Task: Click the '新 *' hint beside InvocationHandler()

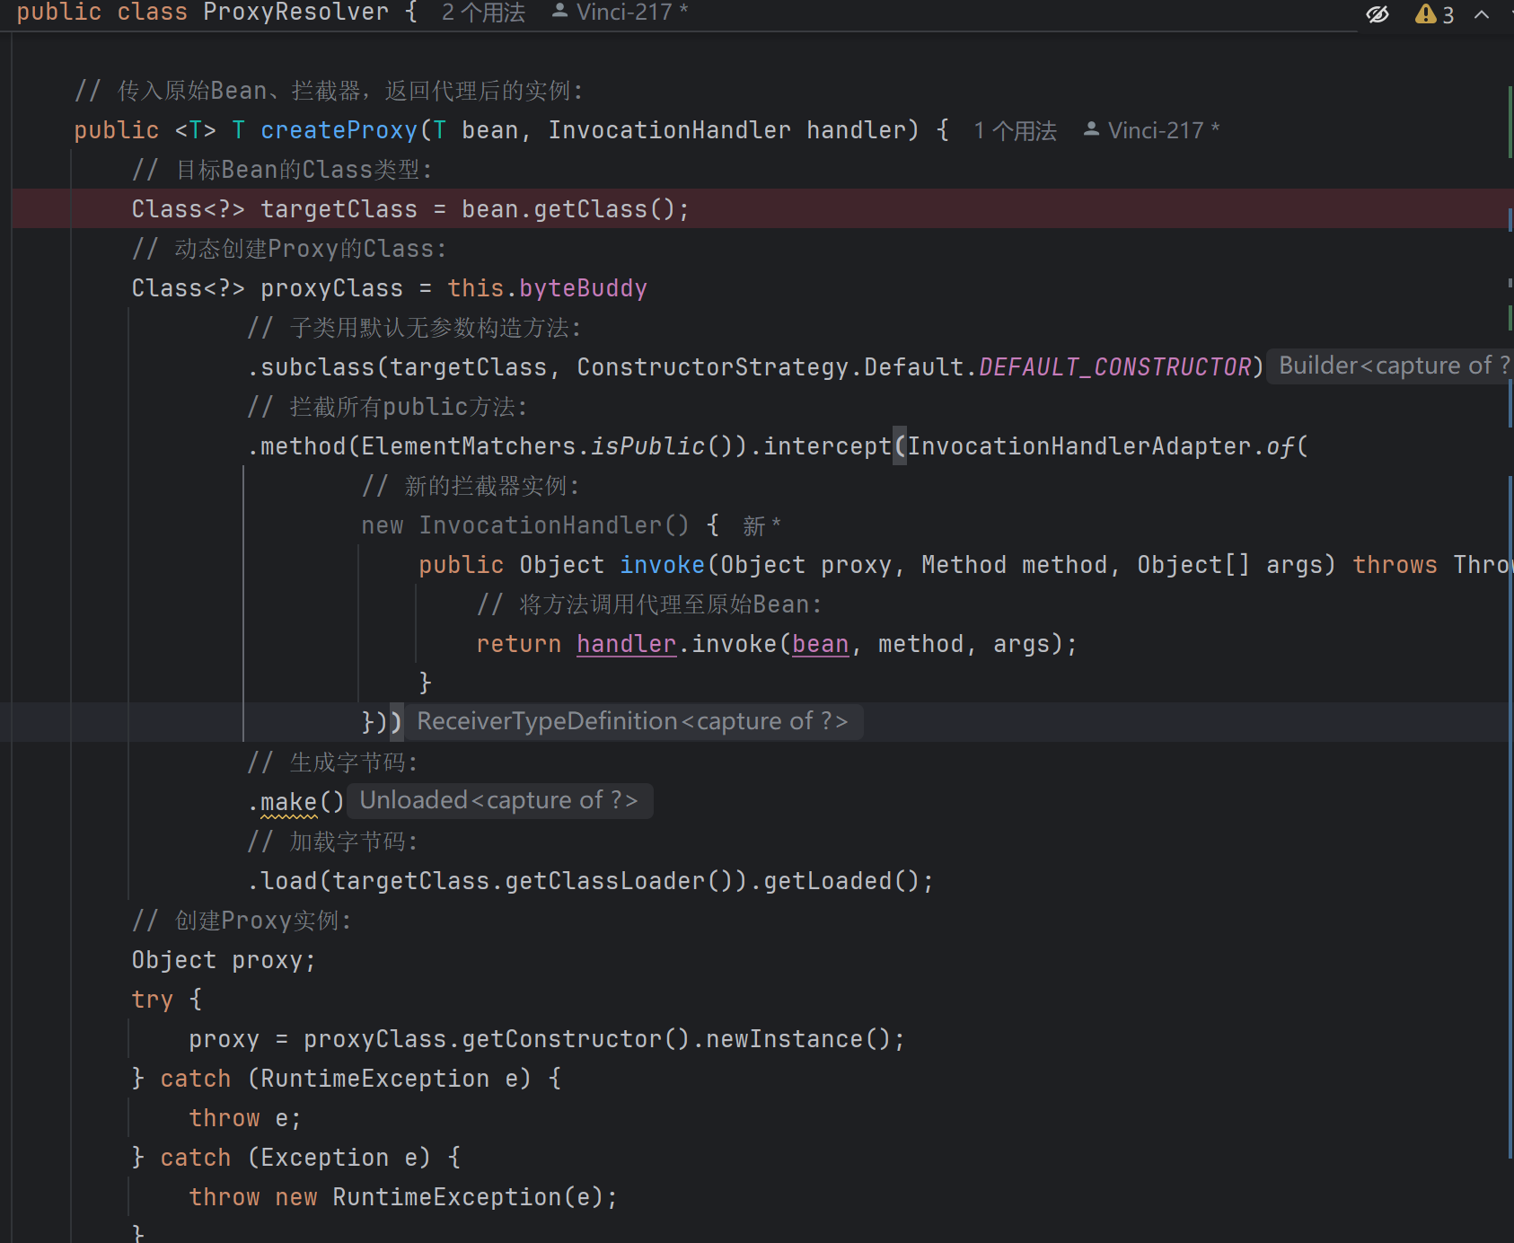Action: point(761,525)
